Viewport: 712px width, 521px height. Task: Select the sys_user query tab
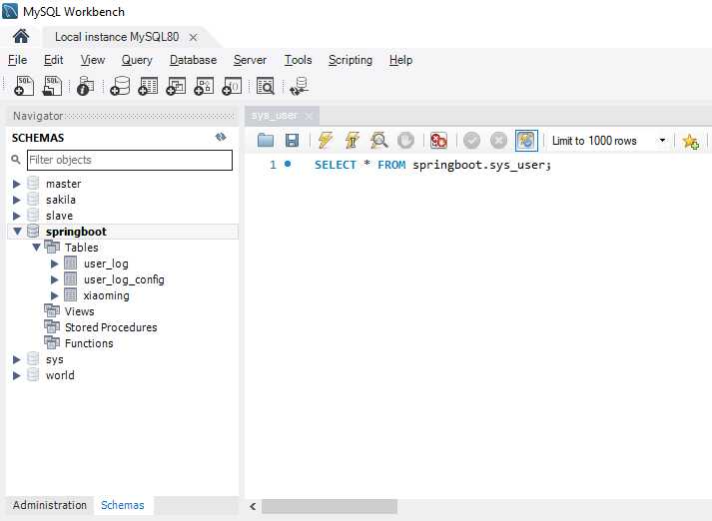(x=275, y=116)
